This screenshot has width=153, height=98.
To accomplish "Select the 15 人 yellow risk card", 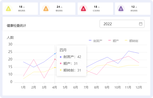I will pos(20,8).
